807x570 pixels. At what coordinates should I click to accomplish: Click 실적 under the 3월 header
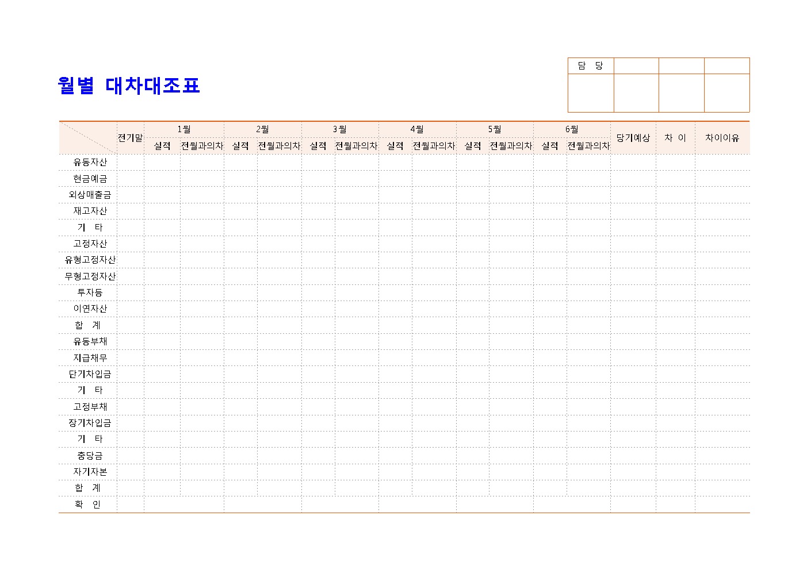318,146
